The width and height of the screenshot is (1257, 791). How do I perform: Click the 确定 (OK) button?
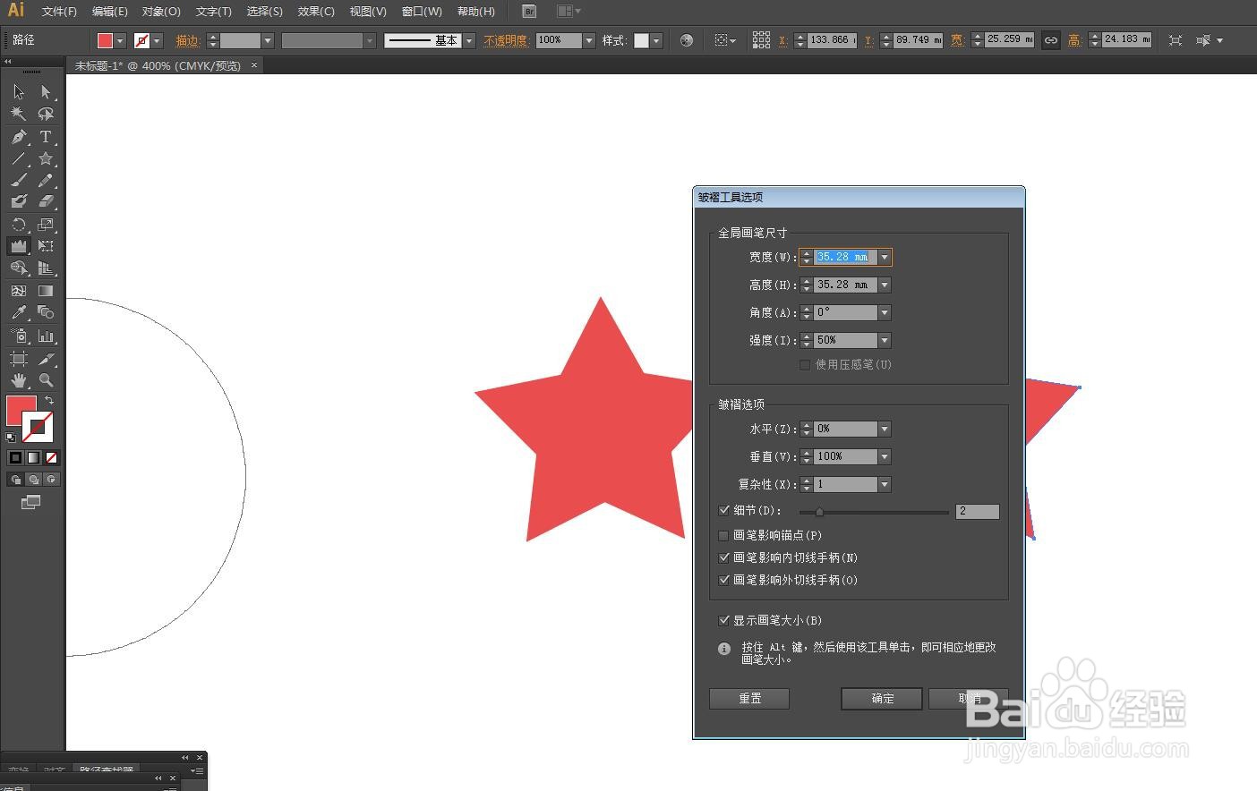[x=882, y=698]
